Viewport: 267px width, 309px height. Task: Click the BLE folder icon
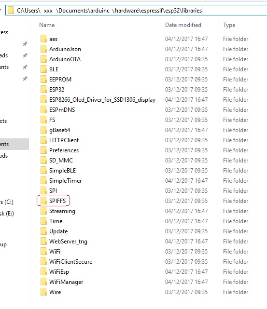(x=43, y=69)
